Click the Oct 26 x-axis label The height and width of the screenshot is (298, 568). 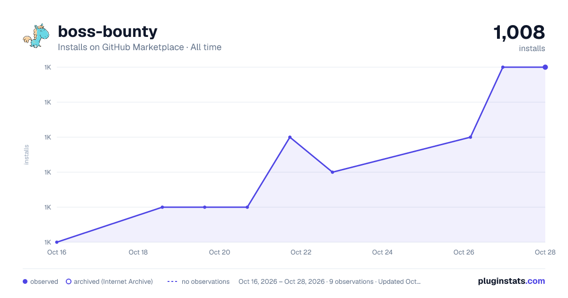464,252
